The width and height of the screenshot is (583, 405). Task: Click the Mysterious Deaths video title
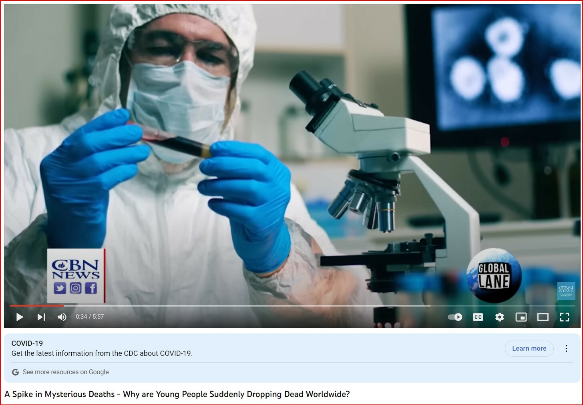177,394
